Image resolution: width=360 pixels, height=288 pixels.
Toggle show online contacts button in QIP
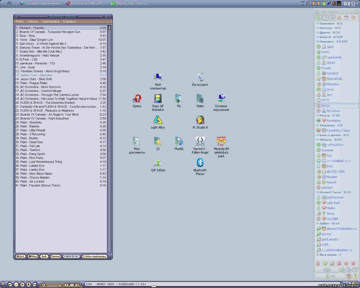318,18
